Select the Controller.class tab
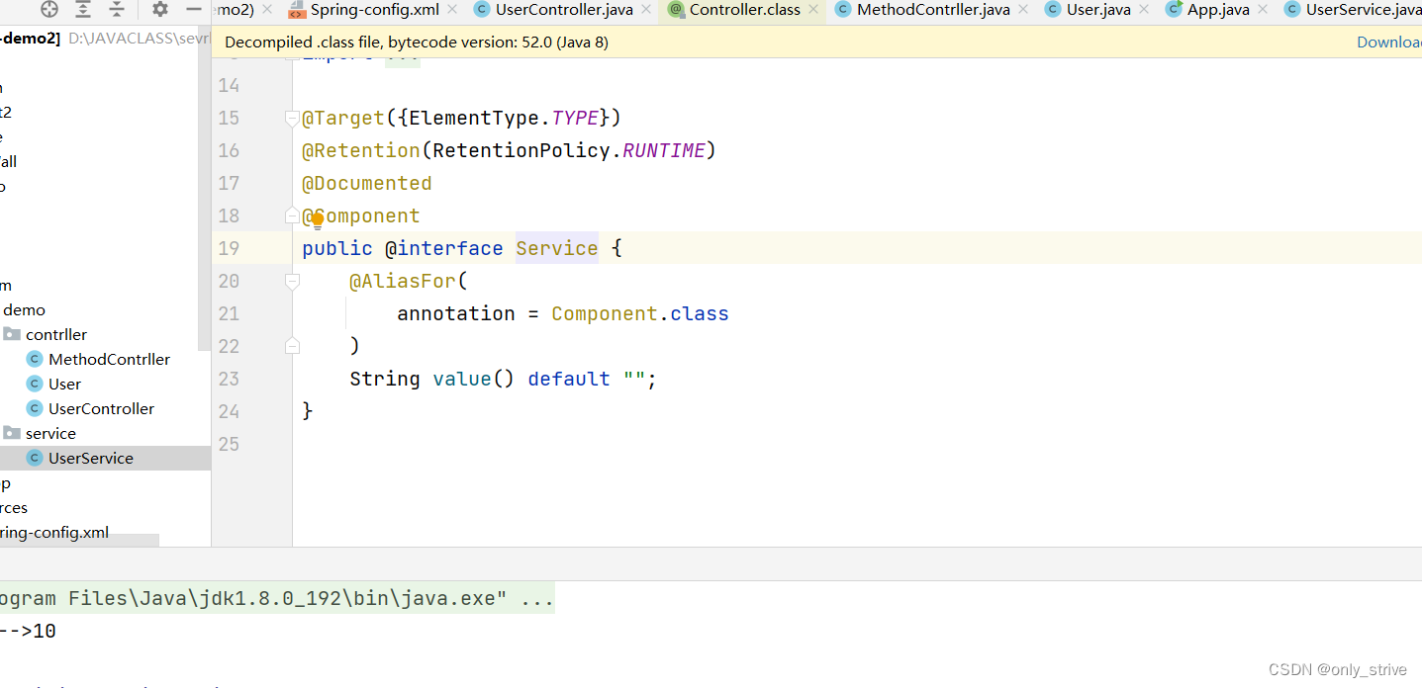Image resolution: width=1422 pixels, height=688 pixels. tap(744, 10)
